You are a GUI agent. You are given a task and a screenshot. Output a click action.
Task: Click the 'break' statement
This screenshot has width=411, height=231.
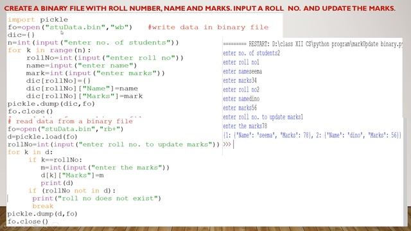click(x=43, y=206)
